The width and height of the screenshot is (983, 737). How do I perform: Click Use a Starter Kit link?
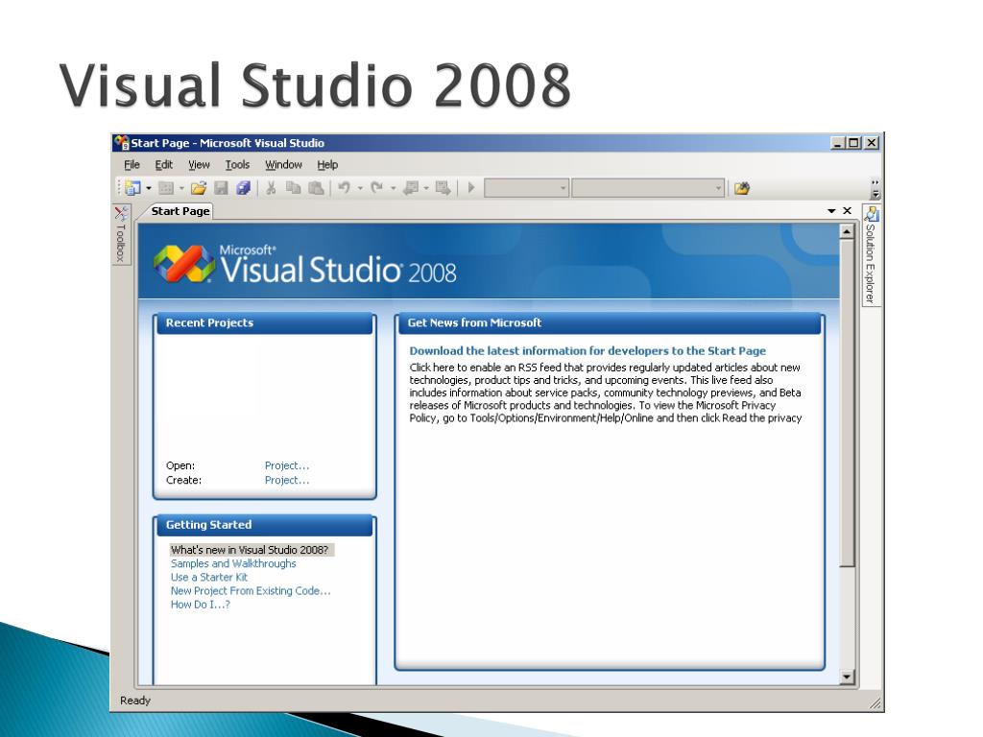click(208, 577)
